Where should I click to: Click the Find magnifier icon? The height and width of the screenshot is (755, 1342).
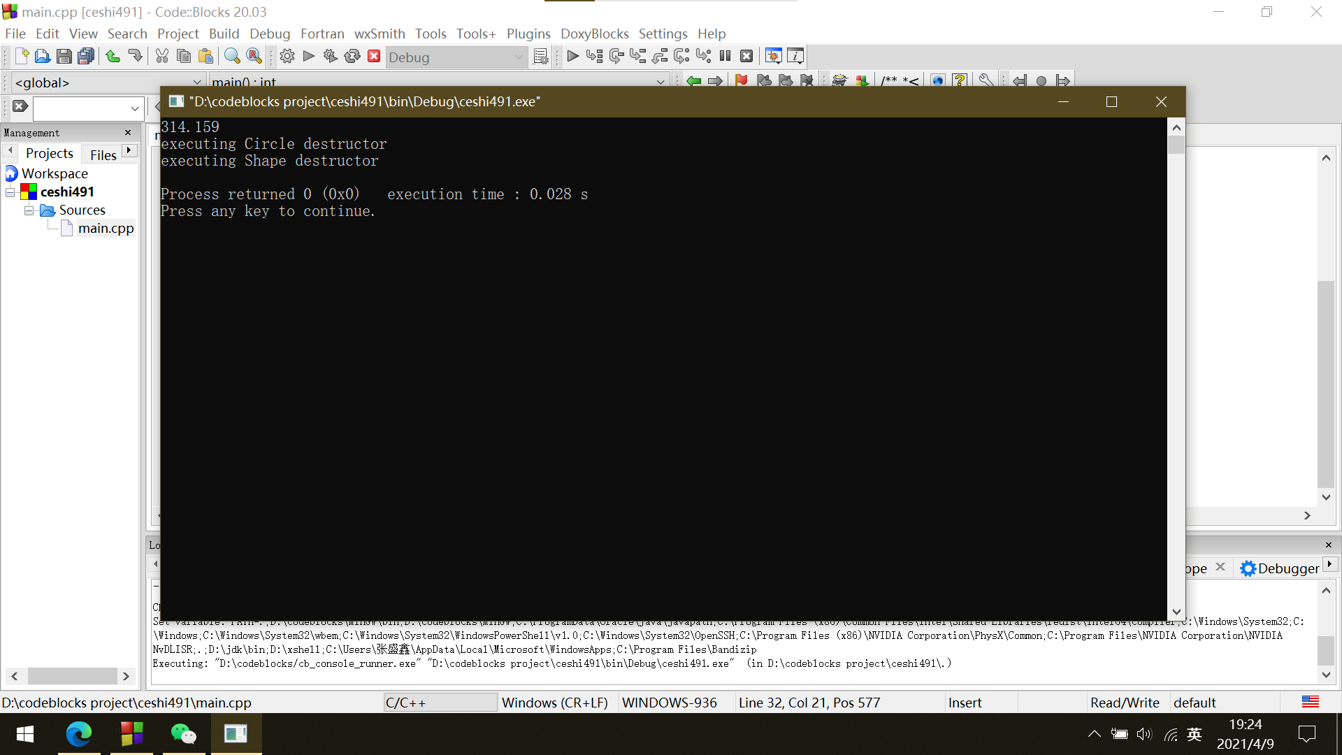point(232,57)
